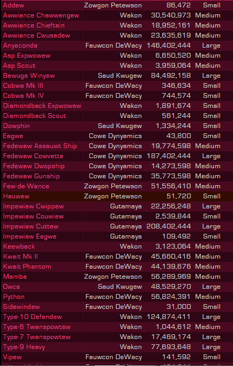Open the Anyaconda ship link

pyautogui.click(x=20, y=45)
